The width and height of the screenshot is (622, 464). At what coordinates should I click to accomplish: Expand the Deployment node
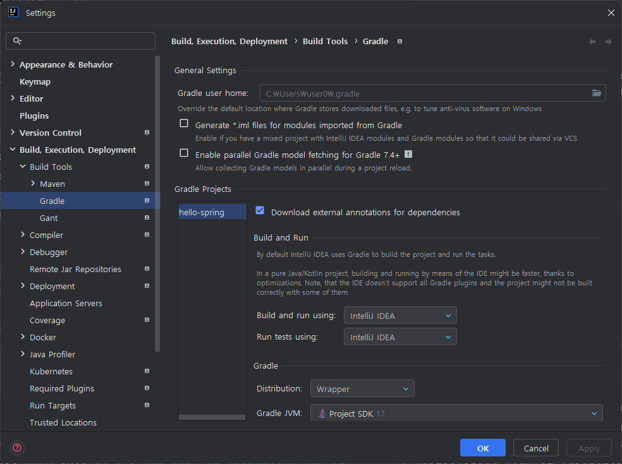click(23, 285)
